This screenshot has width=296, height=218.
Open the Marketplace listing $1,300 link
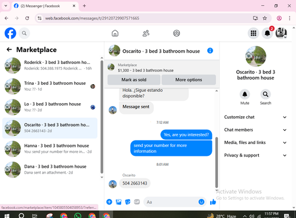coord(146,70)
